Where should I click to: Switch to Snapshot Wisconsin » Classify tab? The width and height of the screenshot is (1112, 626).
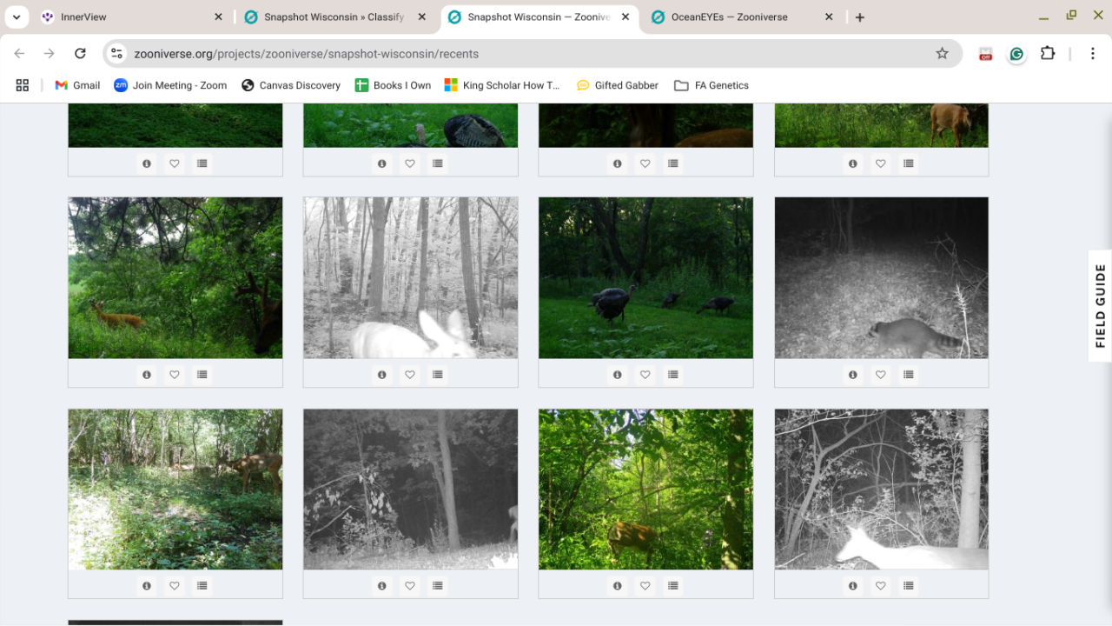(334, 17)
